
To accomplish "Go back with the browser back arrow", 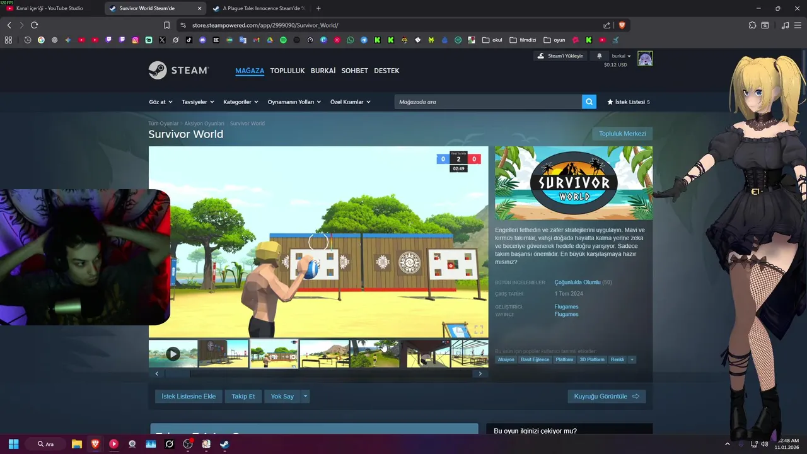I will coord(9,25).
